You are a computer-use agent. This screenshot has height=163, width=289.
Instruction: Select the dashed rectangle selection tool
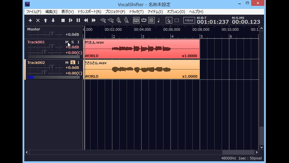pos(177,20)
